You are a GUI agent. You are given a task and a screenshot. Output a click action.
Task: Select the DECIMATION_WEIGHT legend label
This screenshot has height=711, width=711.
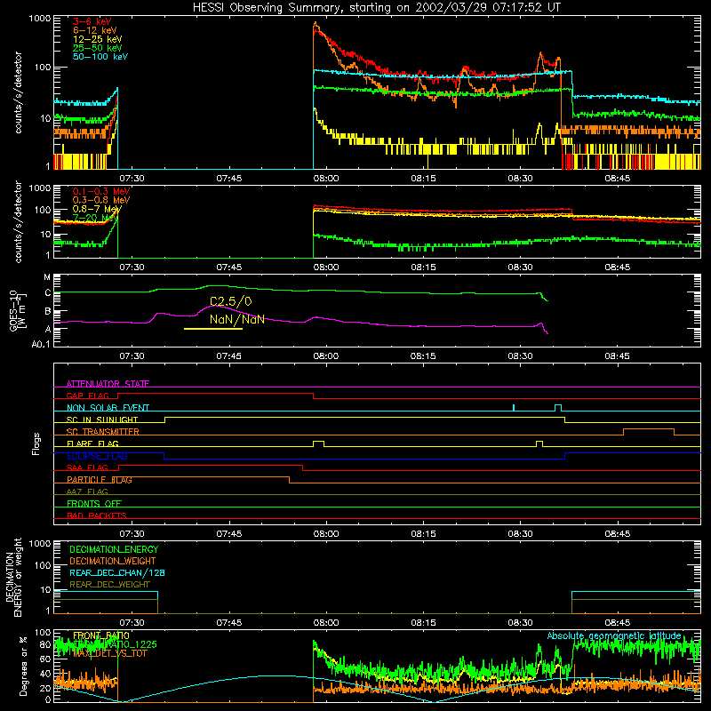pyautogui.click(x=113, y=561)
